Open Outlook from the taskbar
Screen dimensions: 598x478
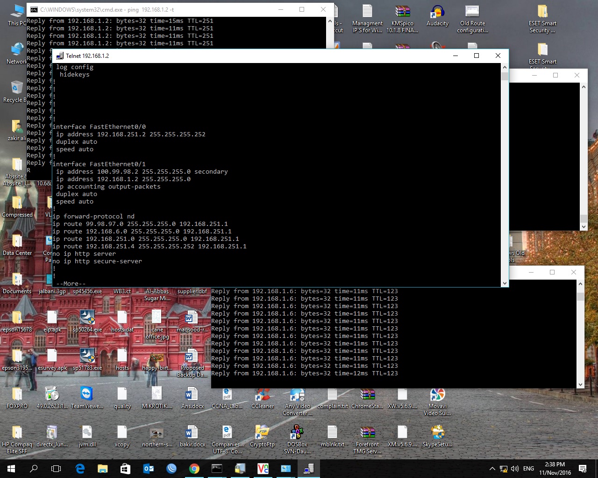149,468
